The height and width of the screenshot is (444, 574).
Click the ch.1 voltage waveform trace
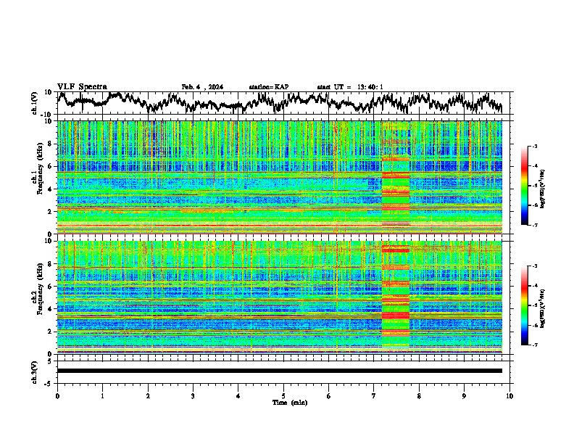pyautogui.click(x=279, y=103)
